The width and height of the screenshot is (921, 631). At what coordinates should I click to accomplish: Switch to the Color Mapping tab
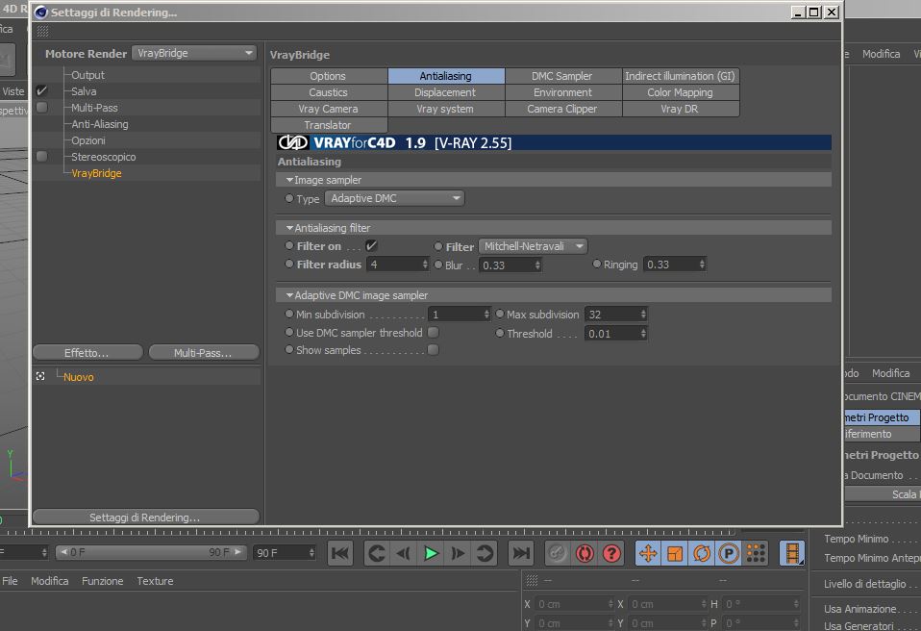point(681,92)
